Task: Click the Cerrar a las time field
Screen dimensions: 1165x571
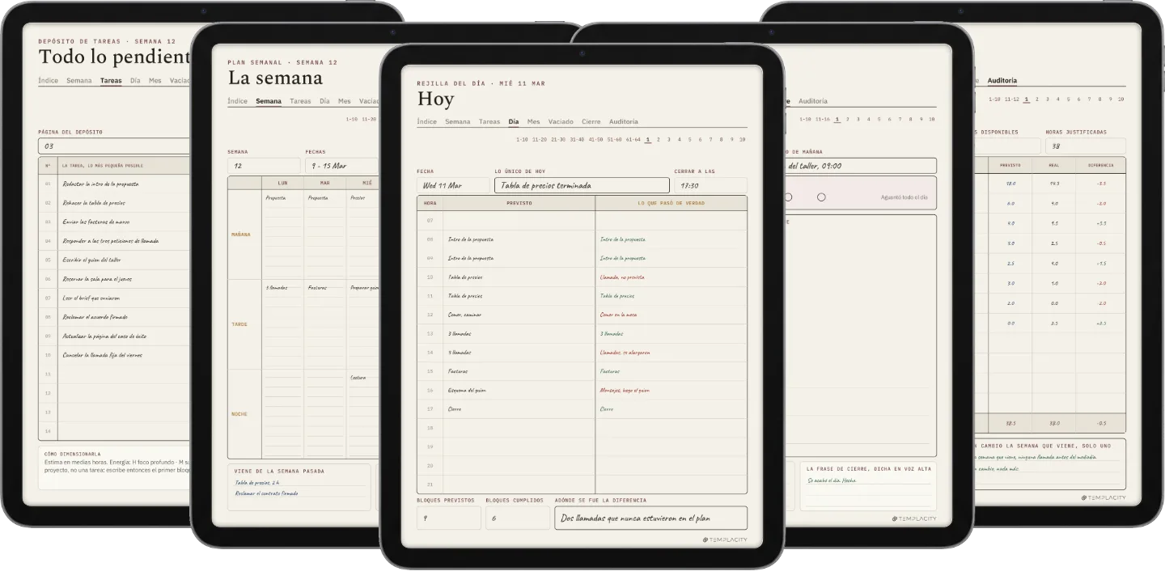Action: [710, 185]
